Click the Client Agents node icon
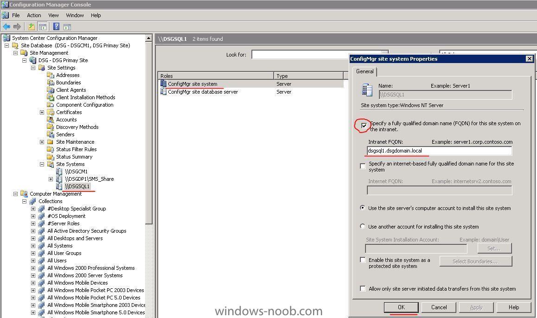The height and width of the screenshot is (318, 537). [51, 90]
